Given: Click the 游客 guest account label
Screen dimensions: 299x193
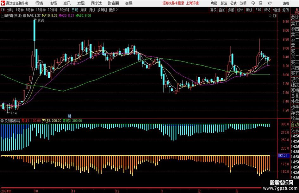Looking at the screenshot, I should pos(286,3).
